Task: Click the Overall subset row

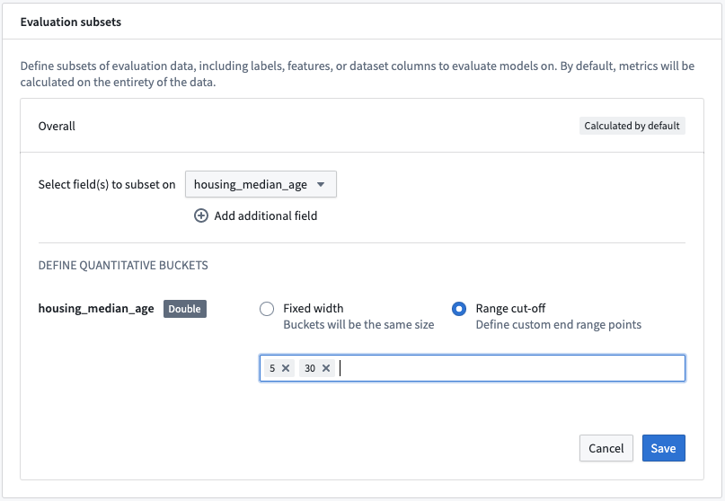Action: (x=362, y=126)
